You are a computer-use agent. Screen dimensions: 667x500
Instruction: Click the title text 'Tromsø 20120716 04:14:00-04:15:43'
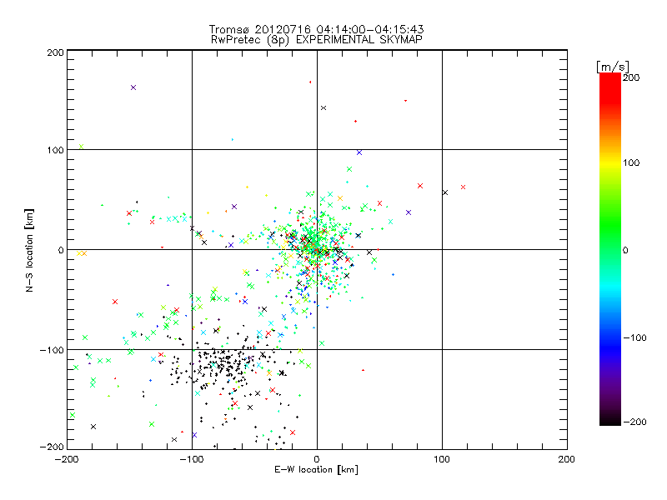(x=316, y=29)
